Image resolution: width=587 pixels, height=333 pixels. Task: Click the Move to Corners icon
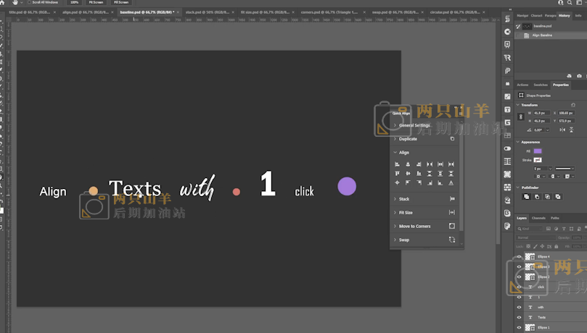pyautogui.click(x=452, y=226)
